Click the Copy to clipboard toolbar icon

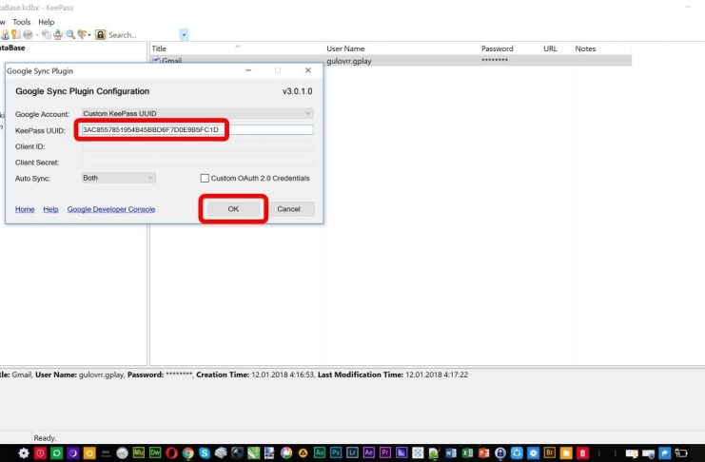[x=47, y=34]
